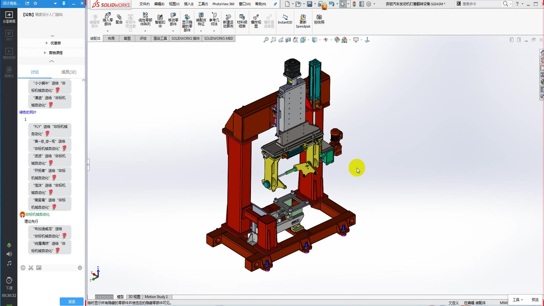Image resolution: width=544 pixels, height=306 pixels.
Task: Click the Motion Study 1 bottom tab
Action: click(x=156, y=297)
